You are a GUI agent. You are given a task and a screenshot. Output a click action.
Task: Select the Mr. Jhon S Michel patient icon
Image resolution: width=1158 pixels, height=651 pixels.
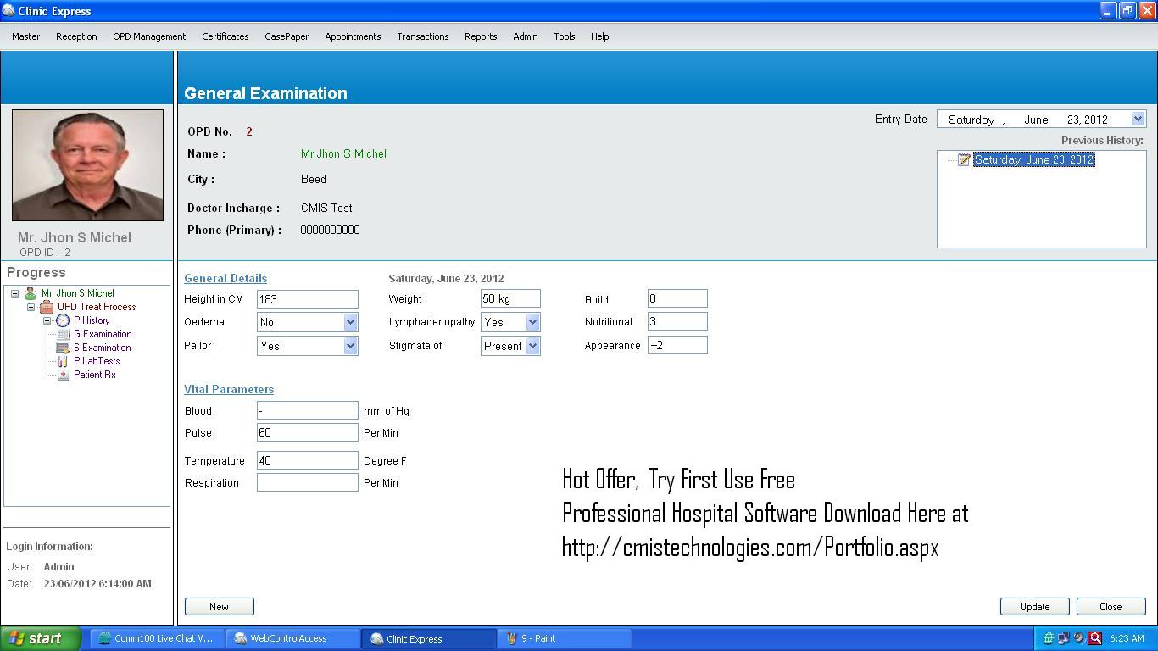31,293
